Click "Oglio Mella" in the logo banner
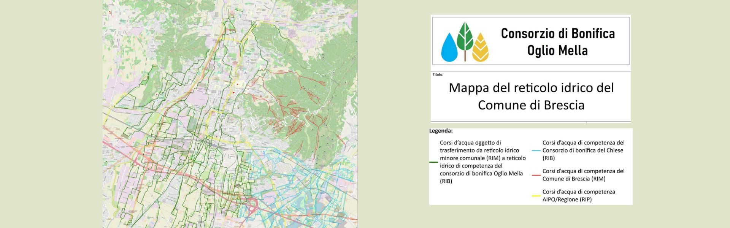Screen dimensions: 730x228 pos(557,51)
